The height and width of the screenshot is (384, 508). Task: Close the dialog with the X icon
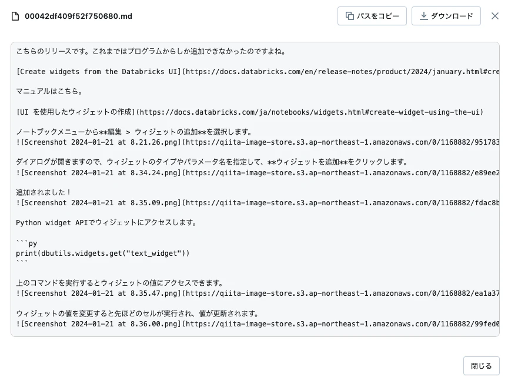494,16
